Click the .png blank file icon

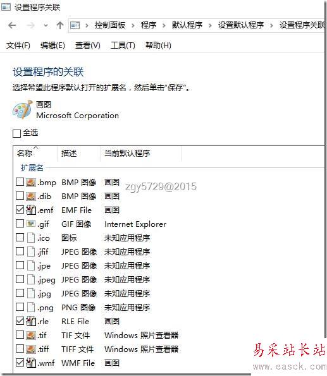pyautogui.click(x=31, y=307)
